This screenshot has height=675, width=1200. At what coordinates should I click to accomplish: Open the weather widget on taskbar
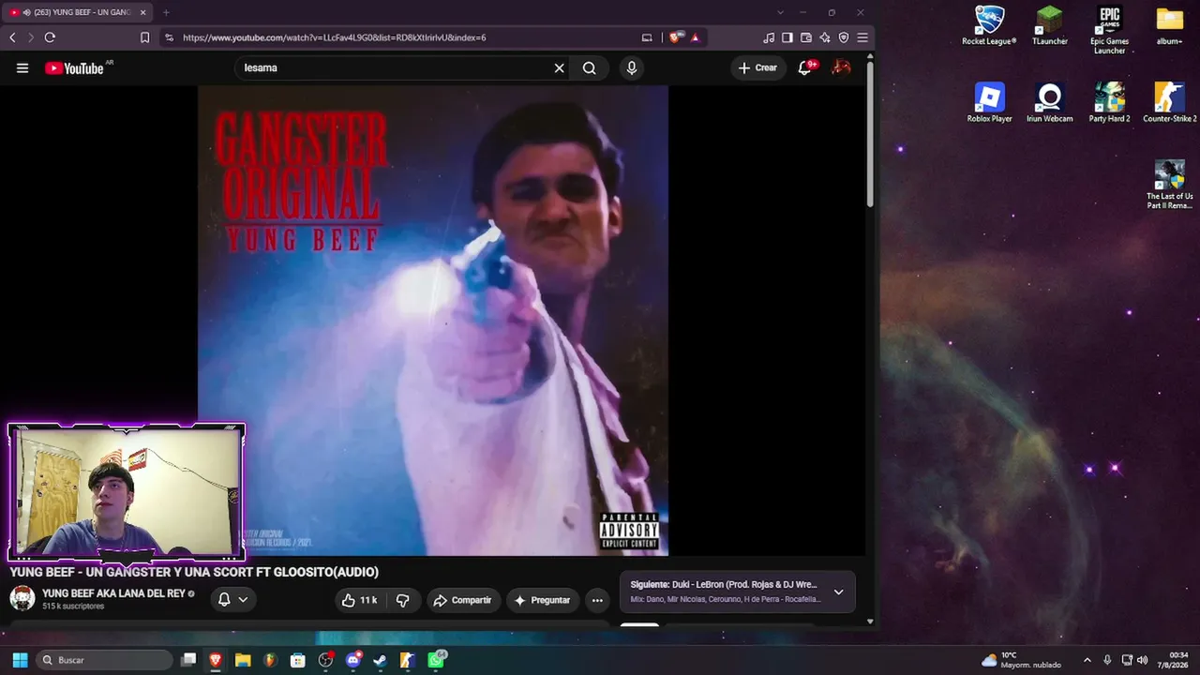1021,660
